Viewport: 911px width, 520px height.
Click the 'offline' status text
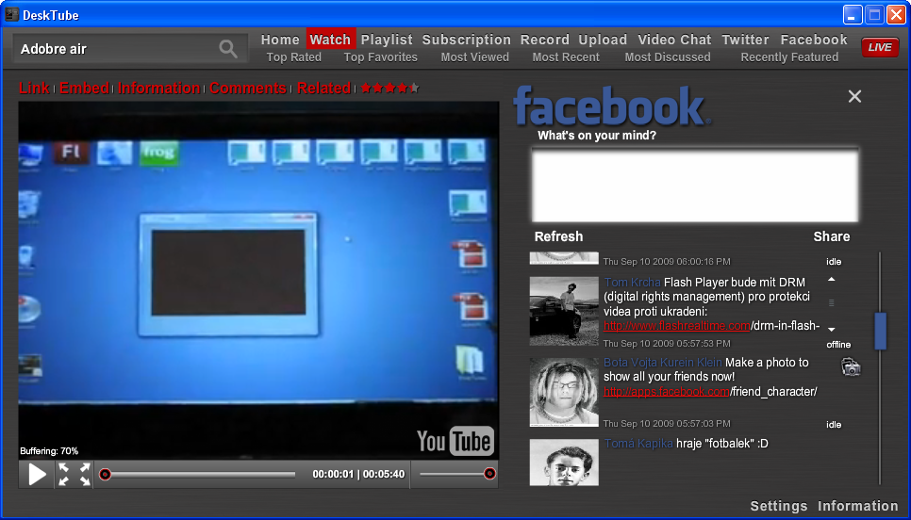click(838, 345)
